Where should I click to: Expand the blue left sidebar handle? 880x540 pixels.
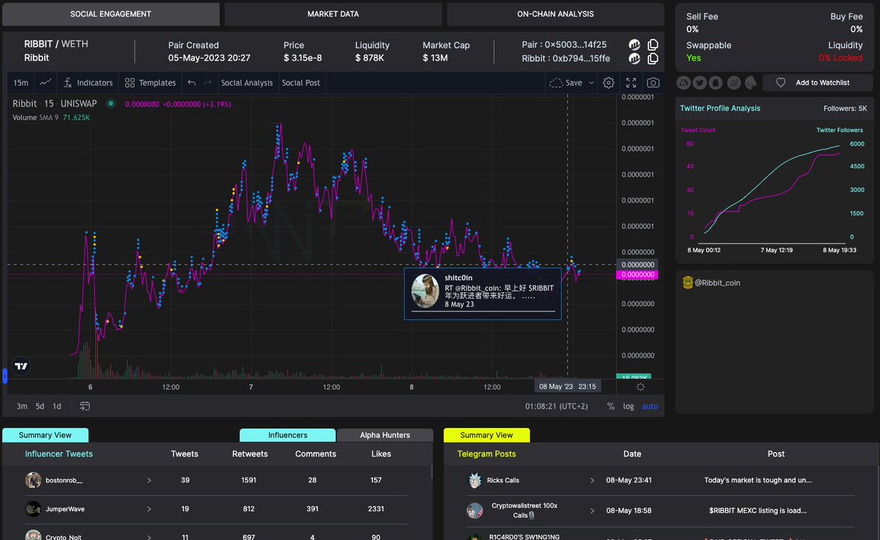coord(4,376)
